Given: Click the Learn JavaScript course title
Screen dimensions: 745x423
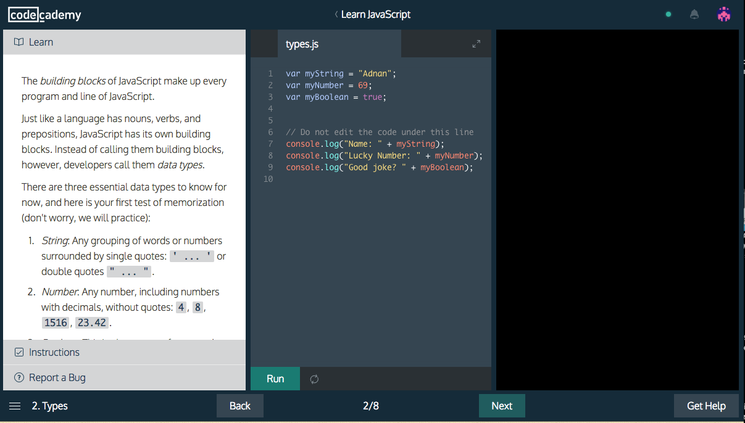Looking at the screenshot, I should click(x=376, y=14).
